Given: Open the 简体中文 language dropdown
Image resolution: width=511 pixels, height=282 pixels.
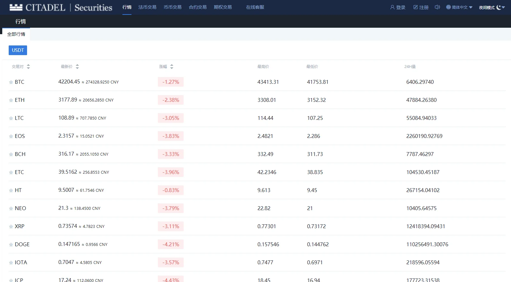Looking at the screenshot, I should tap(459, 7).
